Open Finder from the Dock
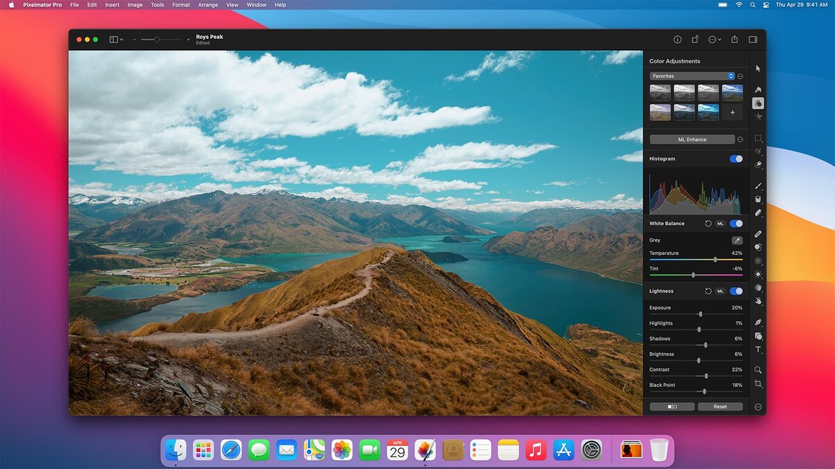Viewport: 835px width, 469px height. coord(175,450)
